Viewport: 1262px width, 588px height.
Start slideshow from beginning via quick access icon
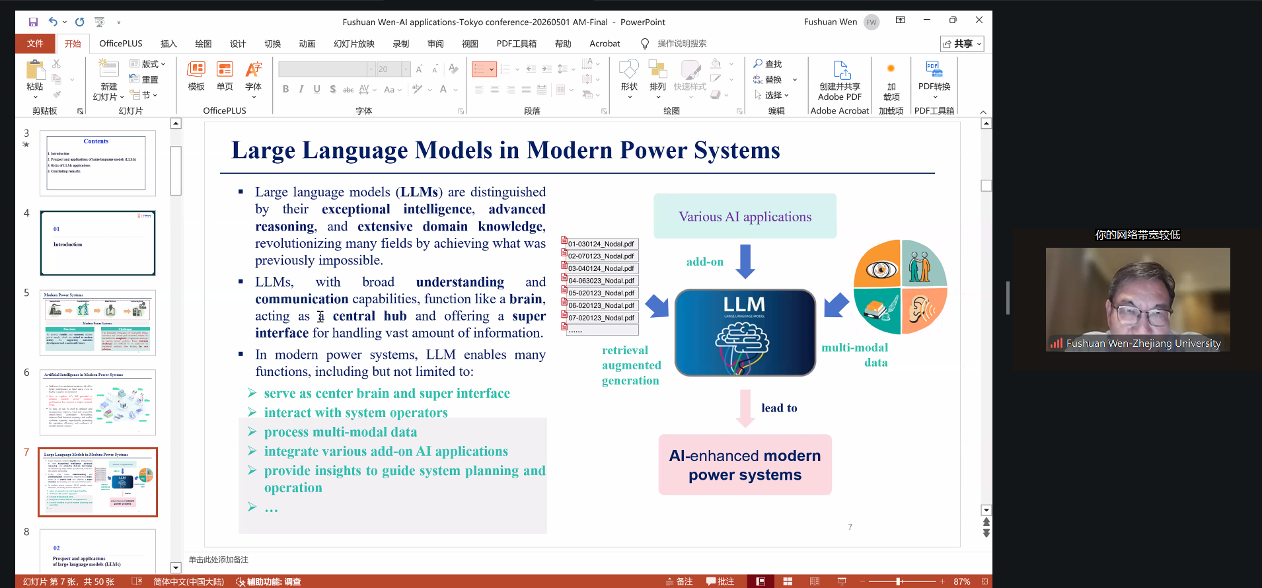point(99,22)
